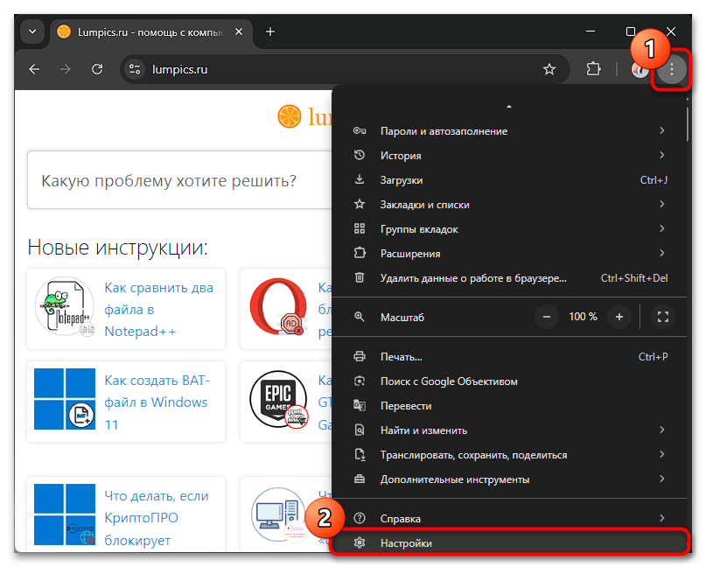Decrease zoom with minus button
Screen dimensions: 706x567
pyautogui.click(x=547, y=317)
